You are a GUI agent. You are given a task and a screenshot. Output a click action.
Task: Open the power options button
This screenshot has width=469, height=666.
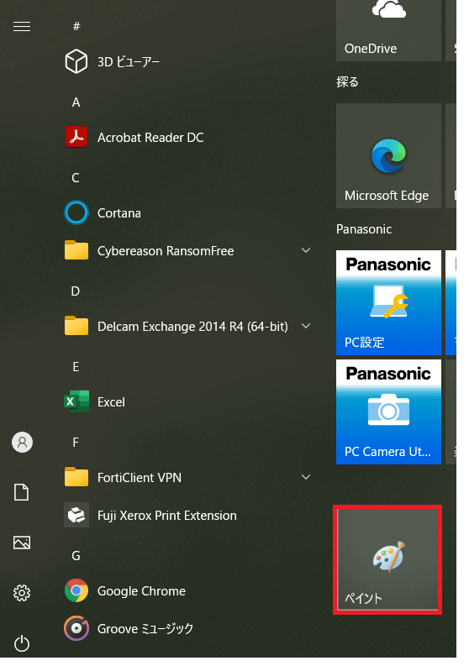click(x=22, y=644)
